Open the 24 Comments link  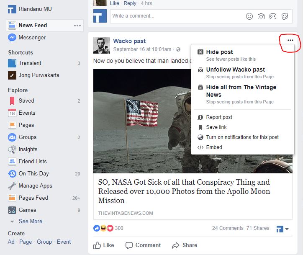(x=228, y=228)
